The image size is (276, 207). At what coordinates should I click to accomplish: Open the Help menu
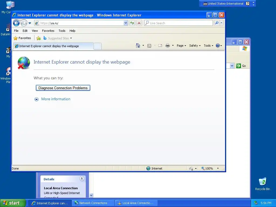(72, 31)
